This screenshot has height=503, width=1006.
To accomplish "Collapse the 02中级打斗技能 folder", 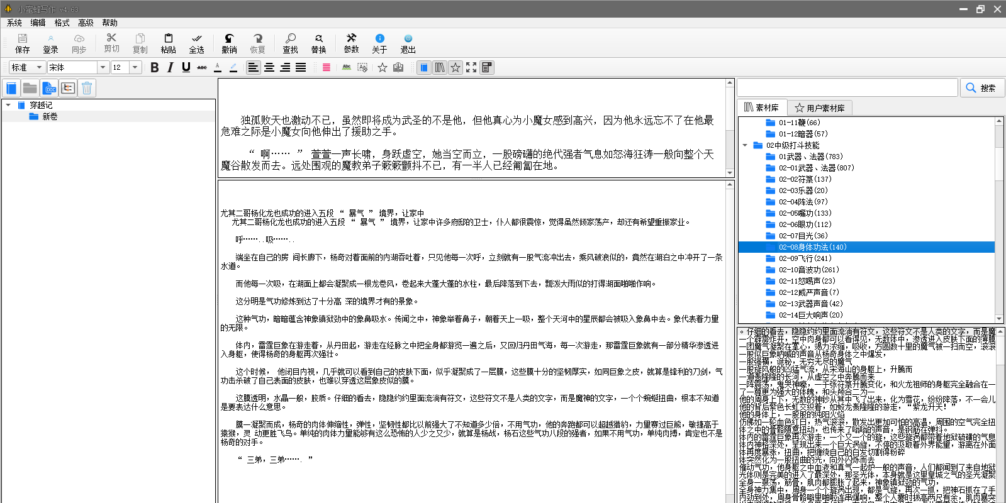I will pyautogui.click(x=745, y=145).
